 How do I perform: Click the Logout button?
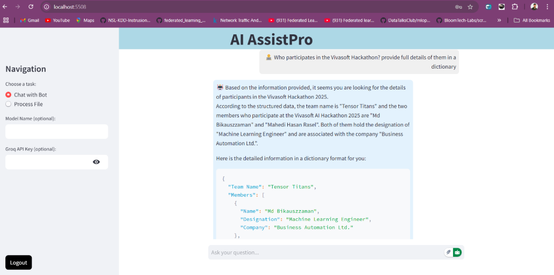point(19,263)
